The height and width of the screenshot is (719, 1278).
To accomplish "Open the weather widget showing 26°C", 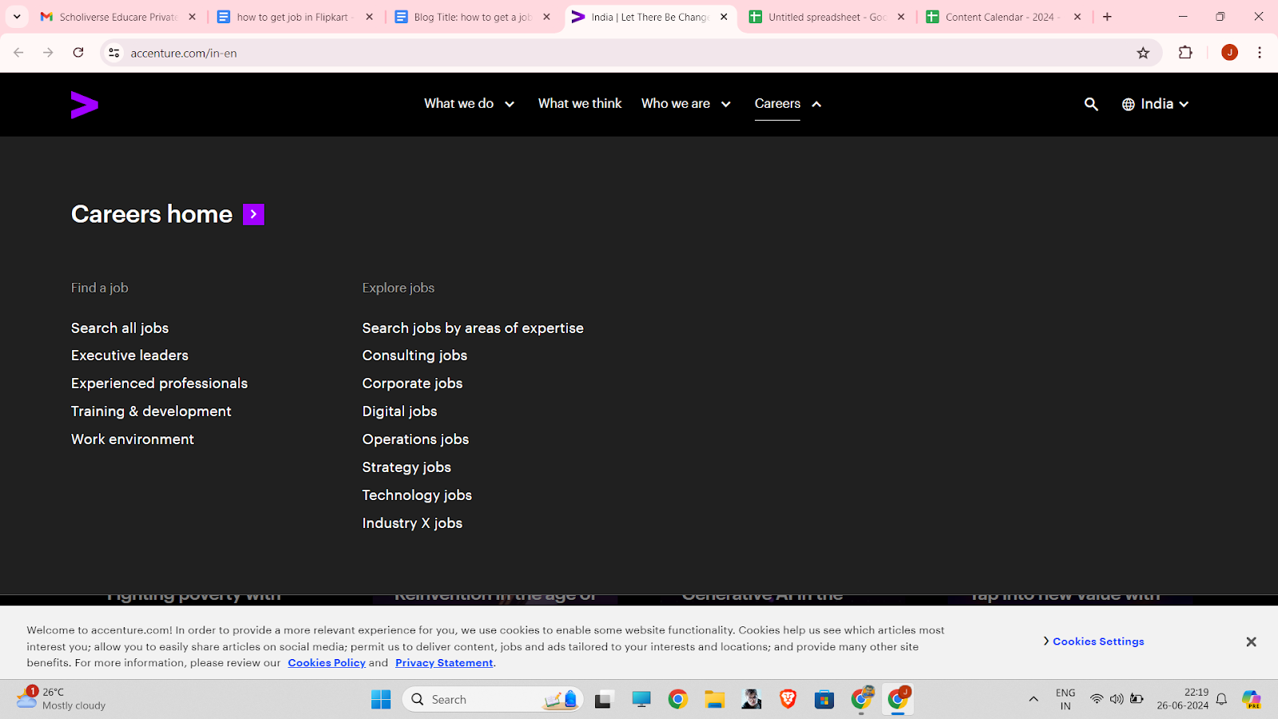I will (61, 699).
